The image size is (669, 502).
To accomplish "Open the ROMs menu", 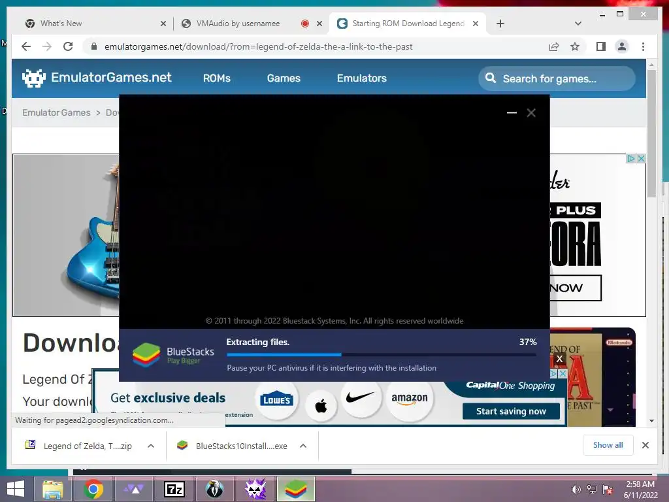I will point(217,78).
